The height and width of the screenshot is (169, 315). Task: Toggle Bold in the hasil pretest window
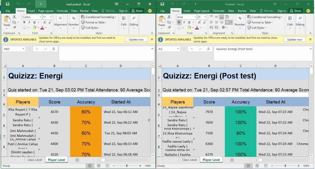coord(24,22)
